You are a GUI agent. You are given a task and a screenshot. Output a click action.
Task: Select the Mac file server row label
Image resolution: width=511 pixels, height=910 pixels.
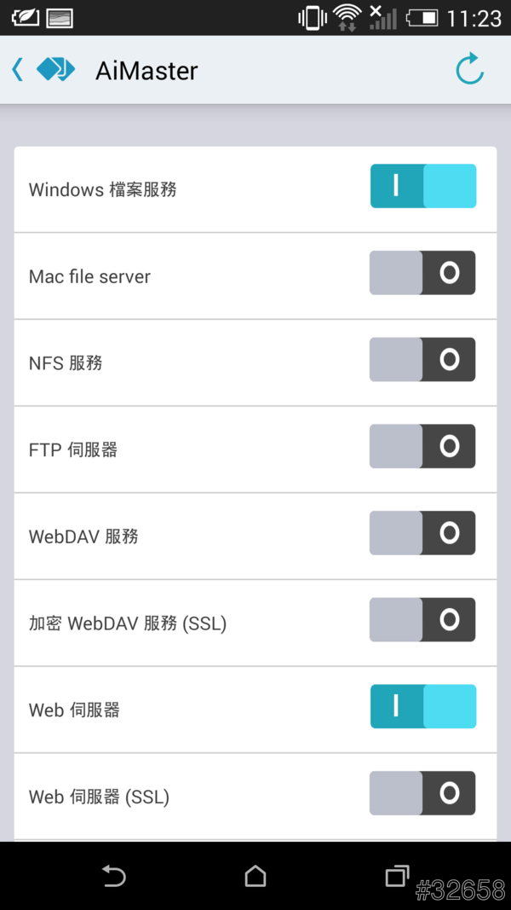[x=89, y=276]
